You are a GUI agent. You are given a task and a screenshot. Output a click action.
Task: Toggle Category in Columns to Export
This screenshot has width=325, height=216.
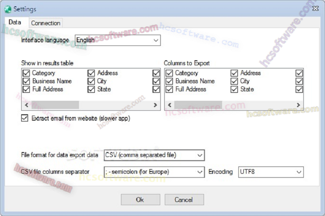click(x=169, y=73)
